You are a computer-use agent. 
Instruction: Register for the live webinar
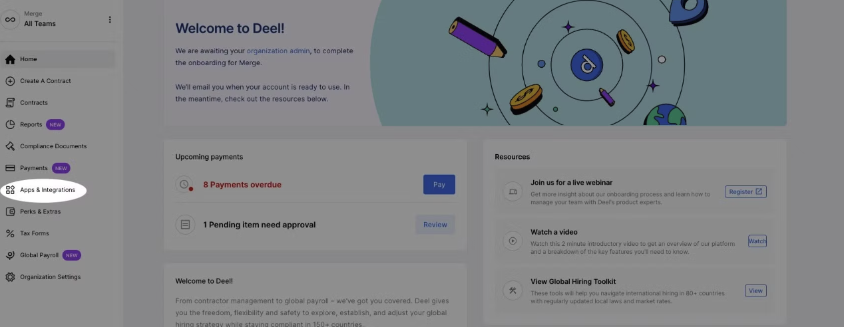pos(745,191)
